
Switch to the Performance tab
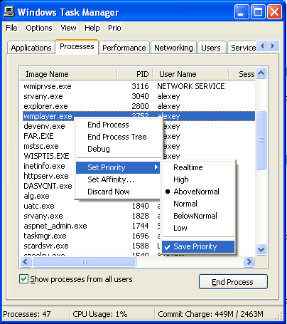(124, 48)
